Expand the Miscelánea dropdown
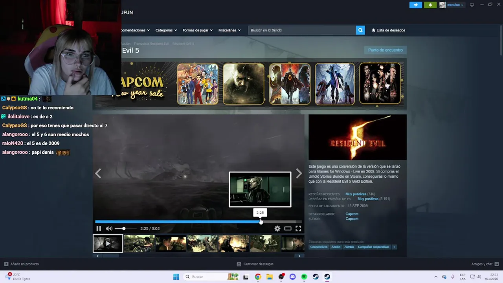503x283 pixels. click(229, 30)
